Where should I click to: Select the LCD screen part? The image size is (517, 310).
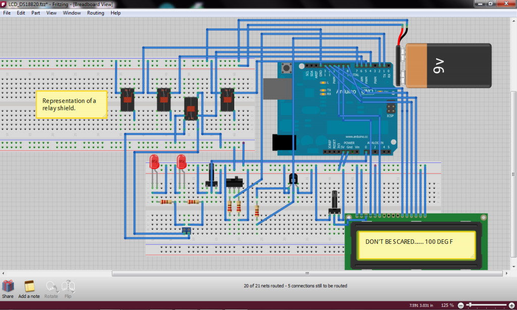point(416,242)
